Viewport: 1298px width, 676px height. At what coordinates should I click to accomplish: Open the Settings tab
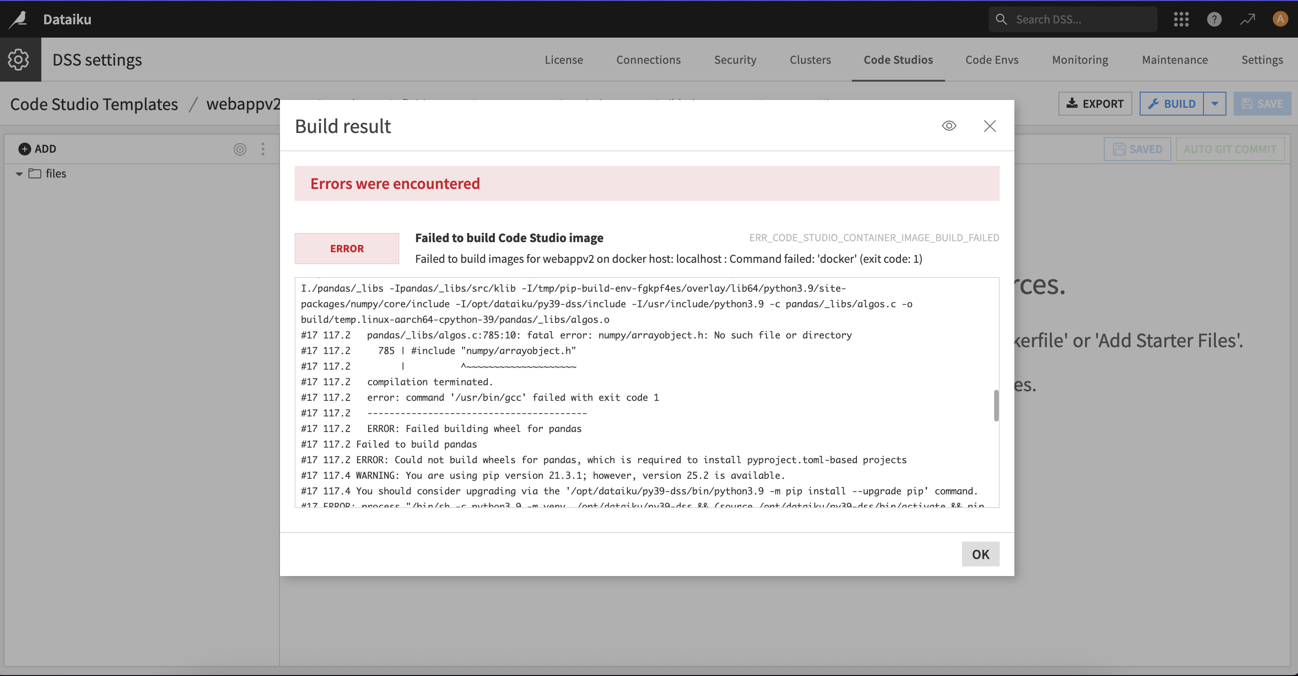click(1261, 60)
